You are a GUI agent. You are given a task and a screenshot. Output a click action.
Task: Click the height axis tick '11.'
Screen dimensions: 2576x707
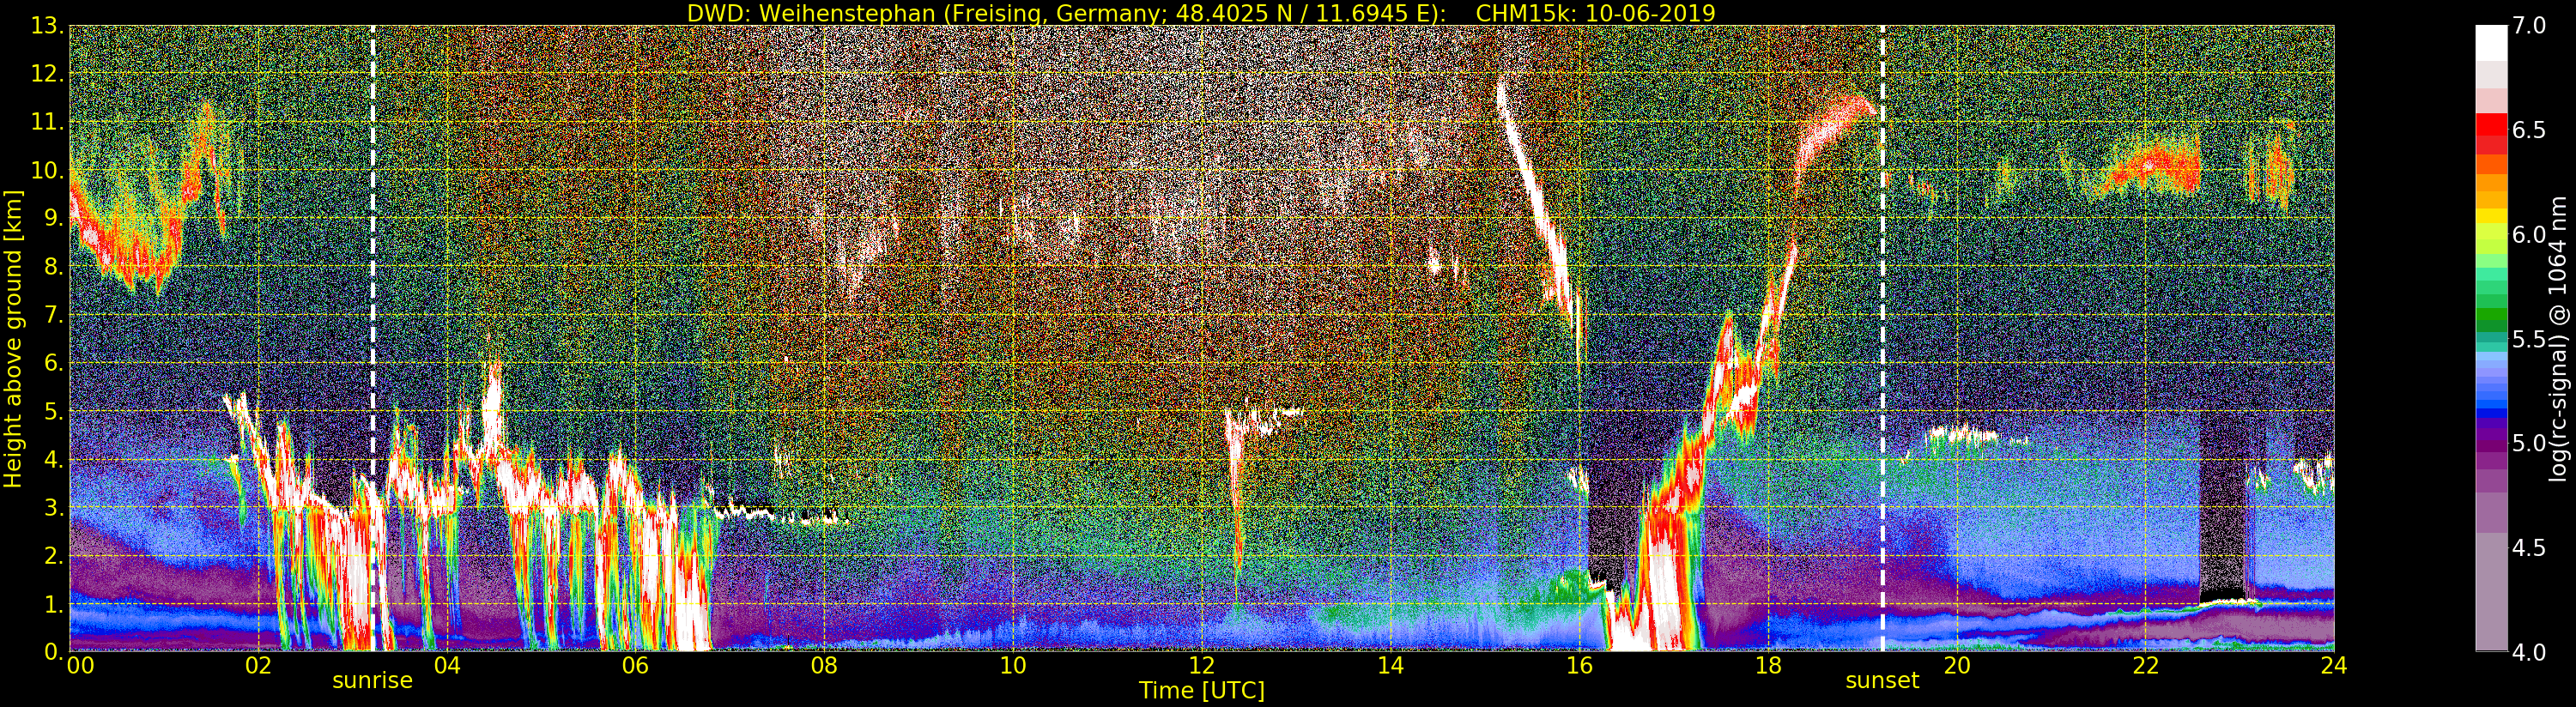47,122
